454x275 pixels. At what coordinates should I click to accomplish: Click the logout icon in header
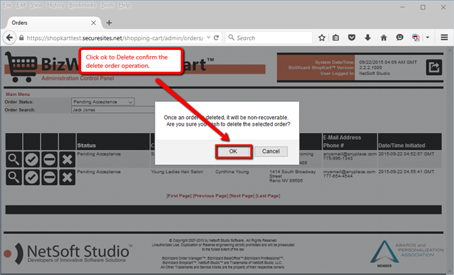pos(434,67)
